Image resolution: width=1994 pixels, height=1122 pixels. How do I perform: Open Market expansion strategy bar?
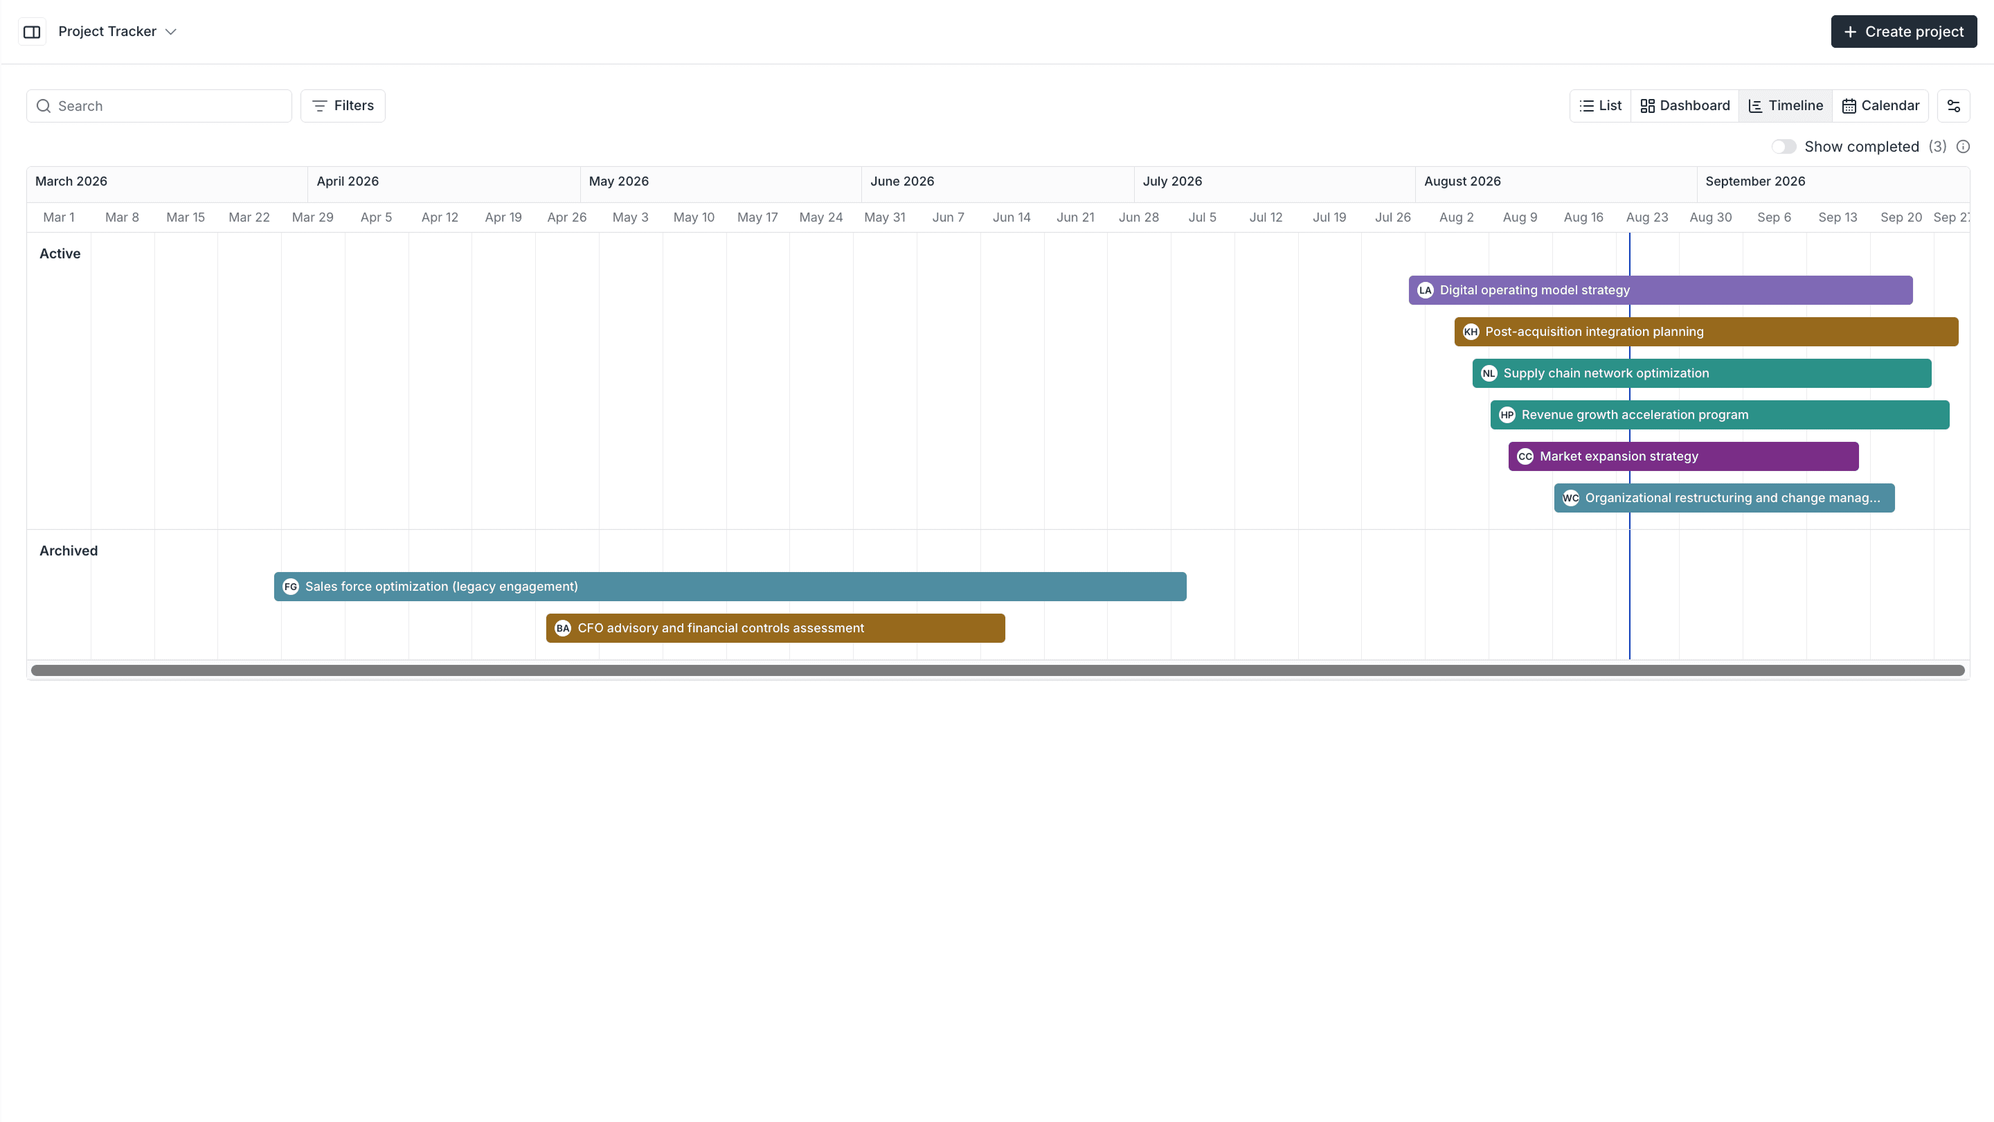pos(1684,457)
